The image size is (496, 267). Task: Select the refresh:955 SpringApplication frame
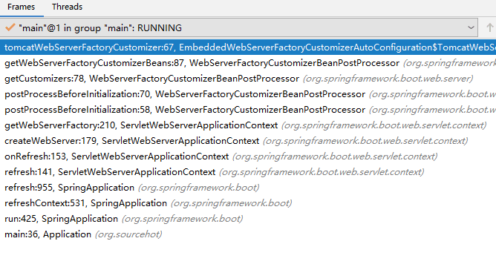tap(248, 188)
